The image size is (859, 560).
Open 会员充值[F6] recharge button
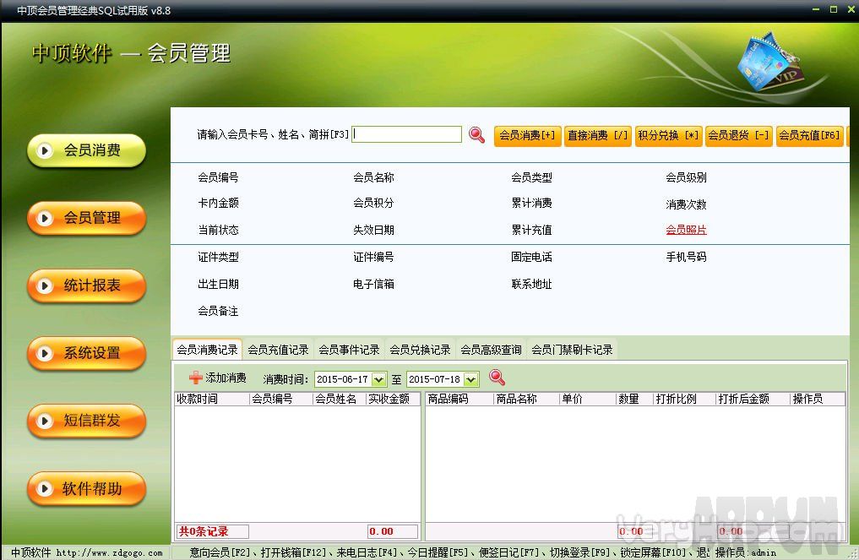[x=809, y=136]
